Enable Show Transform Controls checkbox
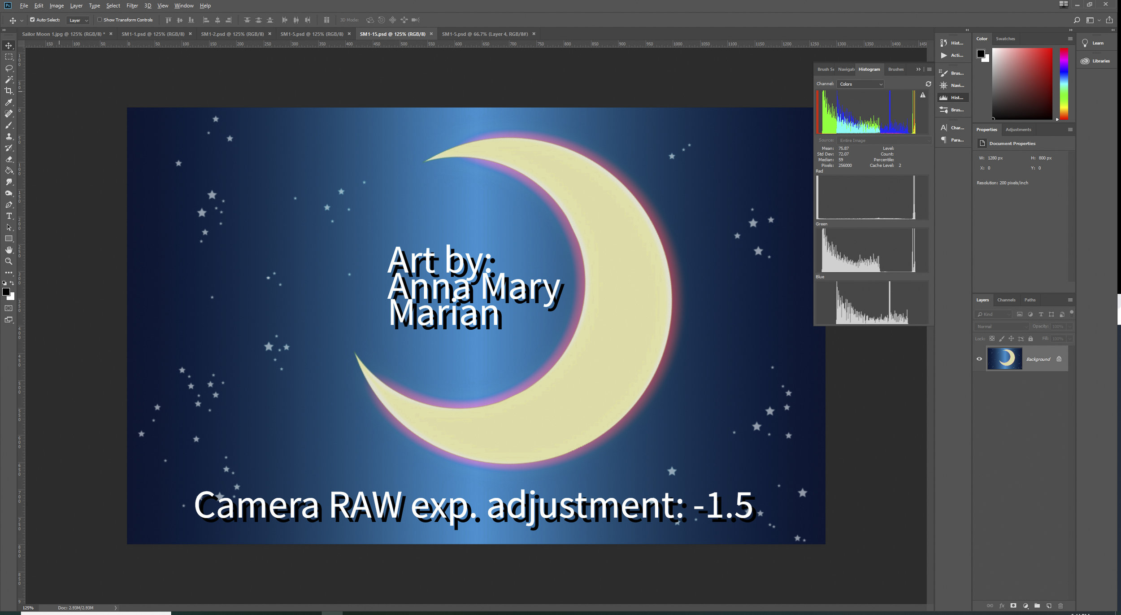 click(x=100, y=20)
